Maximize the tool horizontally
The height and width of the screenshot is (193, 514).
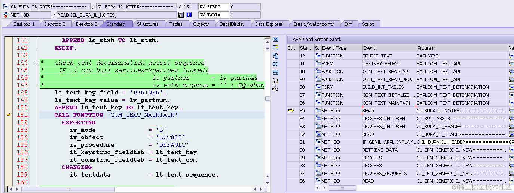[275, 72]
